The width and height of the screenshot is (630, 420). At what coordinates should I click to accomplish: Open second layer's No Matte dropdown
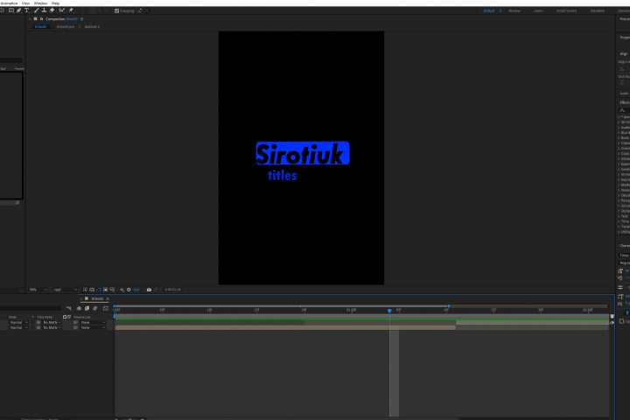point(52,327)
